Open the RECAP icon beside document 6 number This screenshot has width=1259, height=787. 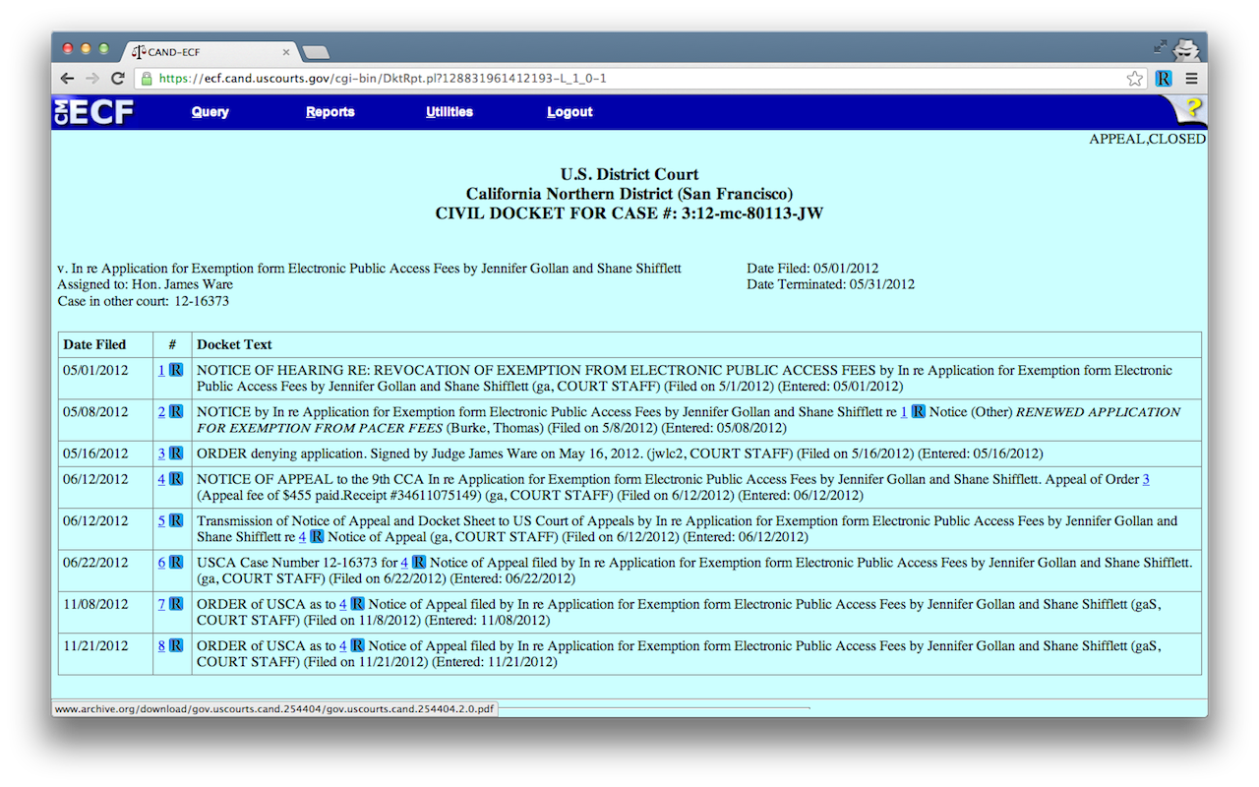[x=176, y=563]
